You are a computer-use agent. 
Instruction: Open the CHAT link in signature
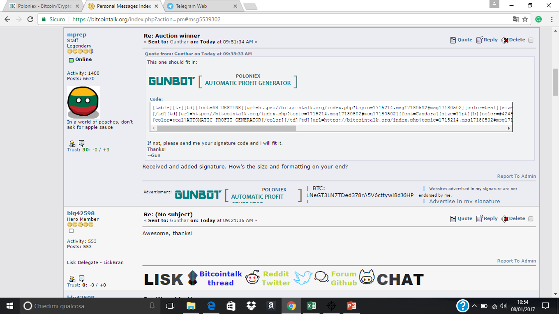[x=400, y=280]
